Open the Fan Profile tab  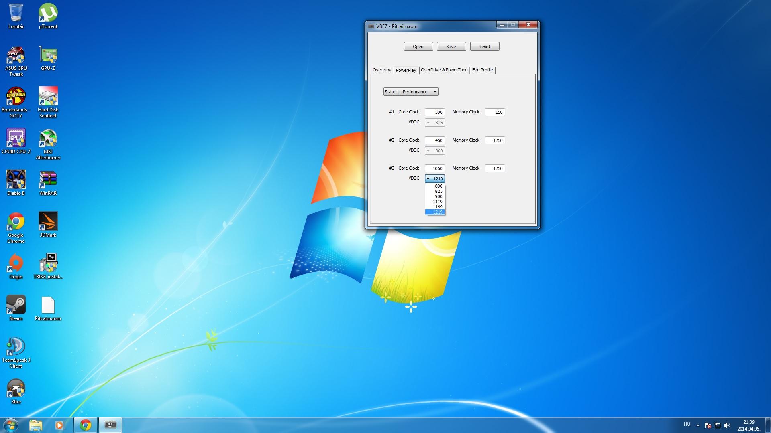pos(482,70)
